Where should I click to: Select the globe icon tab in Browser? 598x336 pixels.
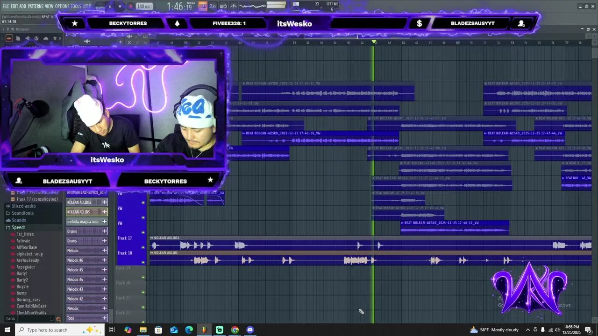point(36,38)
